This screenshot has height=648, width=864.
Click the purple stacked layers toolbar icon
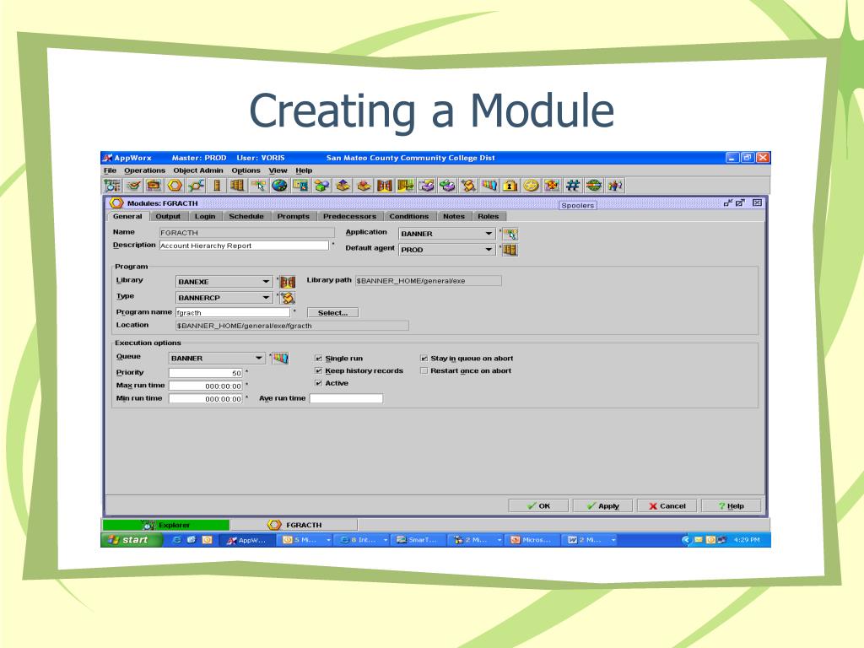[343, 186]
